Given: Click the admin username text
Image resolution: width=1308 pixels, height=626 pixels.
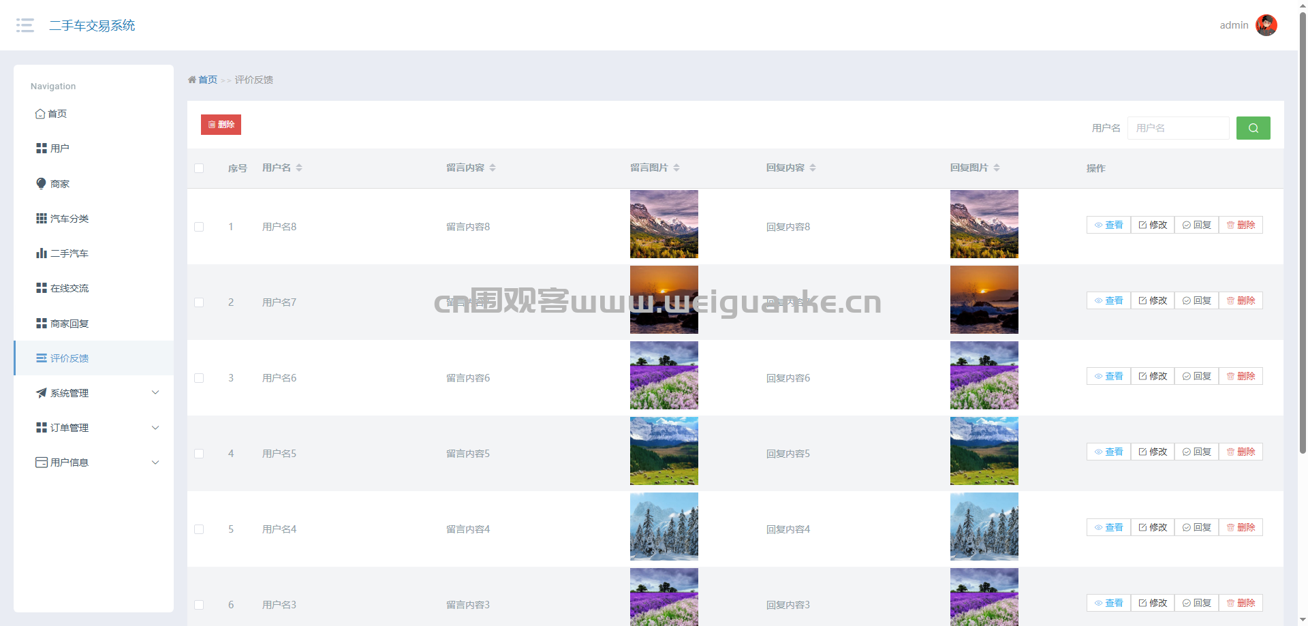Looking at the screenshot, I should (1234, 25).
